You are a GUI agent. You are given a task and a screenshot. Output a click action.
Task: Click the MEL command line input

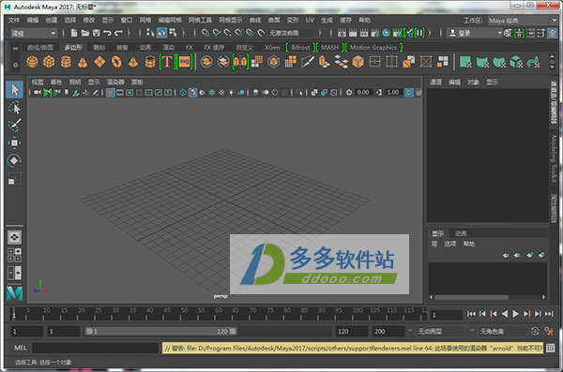point(96,348)
